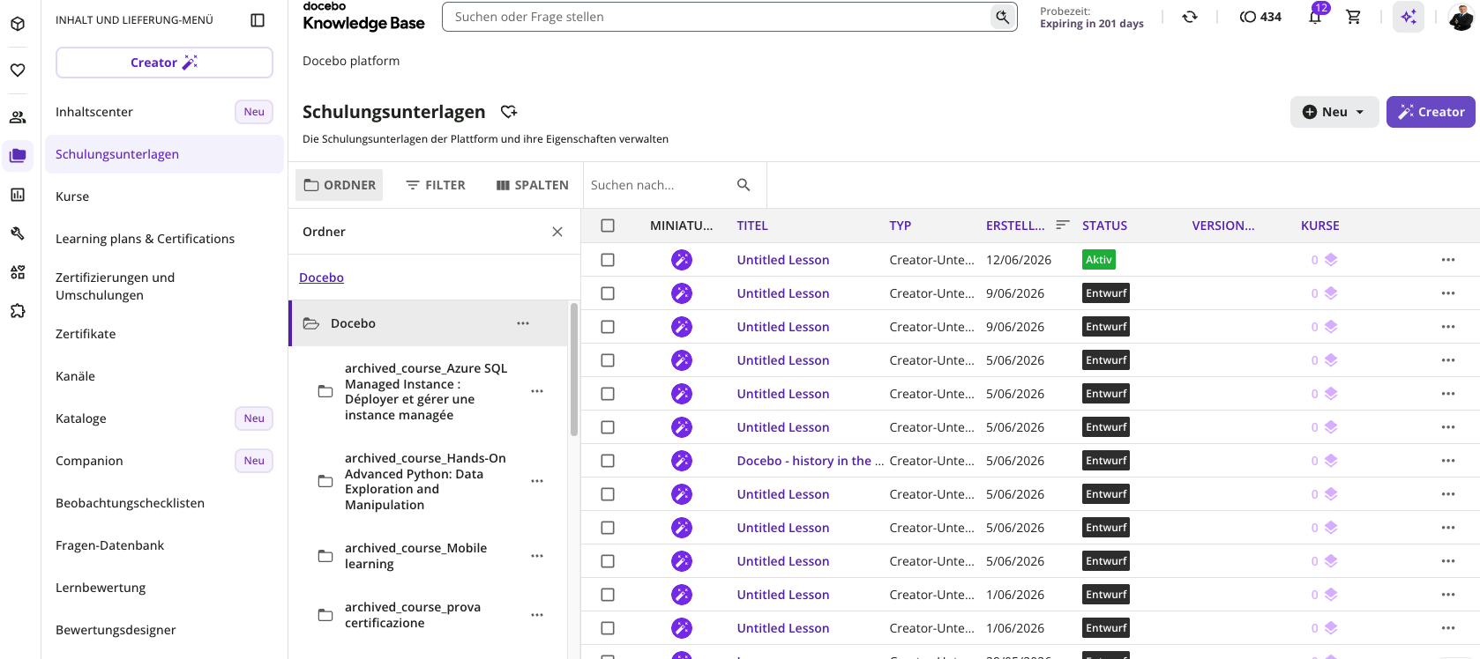Collapse the sidebar menu panel icon

[x=258, y=20]
